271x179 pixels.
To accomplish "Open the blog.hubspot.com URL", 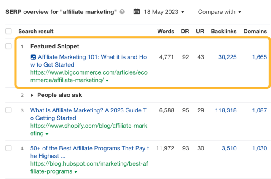I will click(x=89, y=168).
